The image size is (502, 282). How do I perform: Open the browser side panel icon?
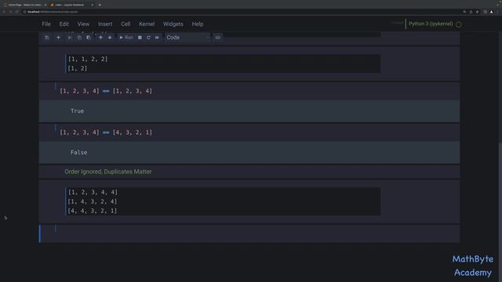point(485,12)
